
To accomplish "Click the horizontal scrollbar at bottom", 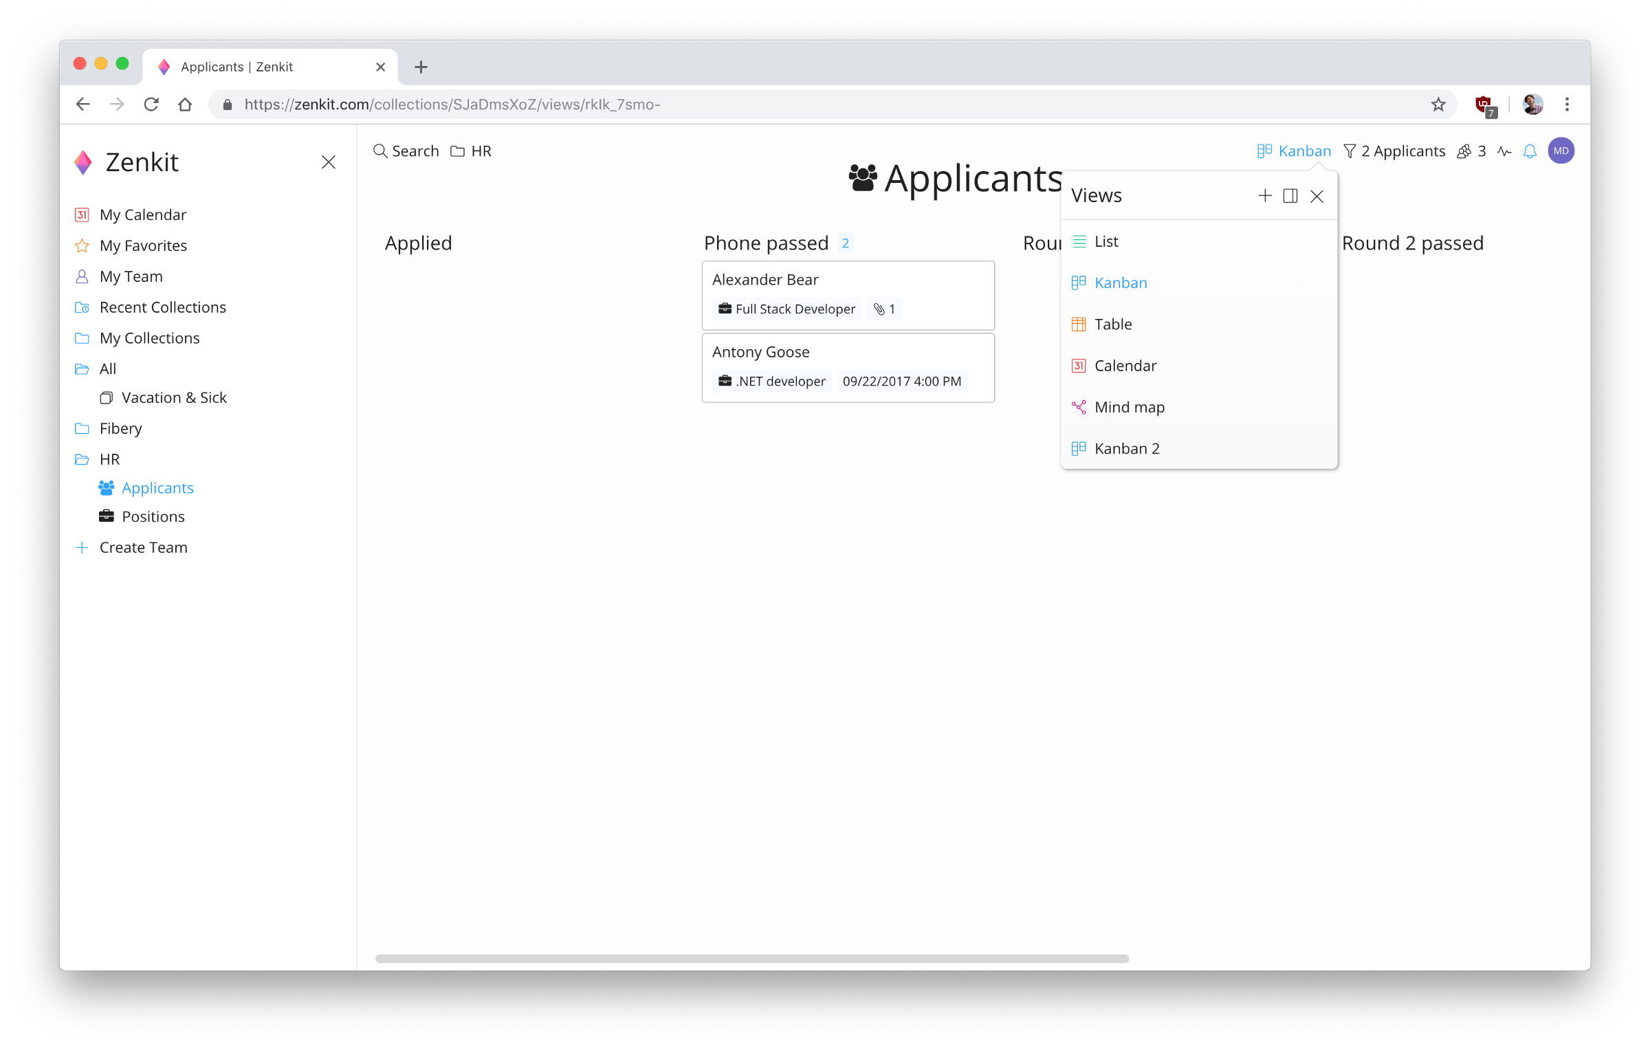I will coord(751,958).
